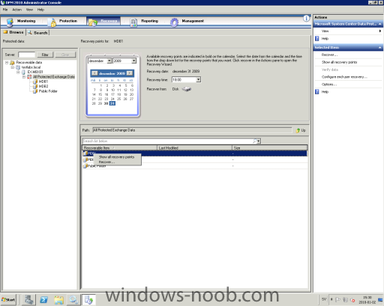Viewport: 384px width, 306px height.
Task: Collapse the Selected Item actions section
Action: pyautogui.click(x=379, y=47)
